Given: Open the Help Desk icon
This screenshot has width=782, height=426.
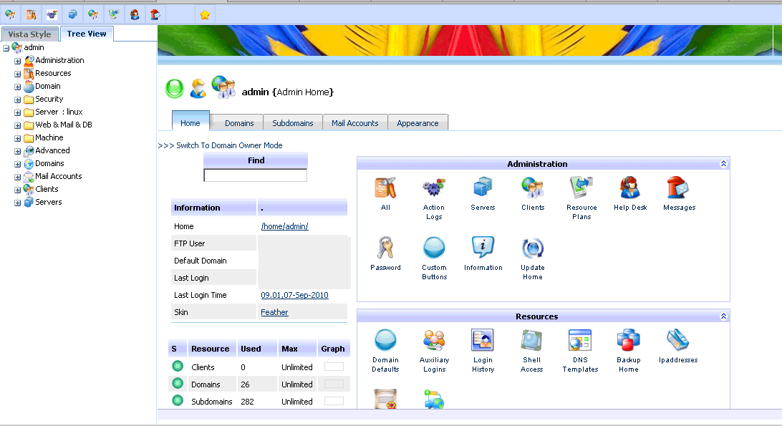Looking at the screenshot, I should click(x=630, y=188).
